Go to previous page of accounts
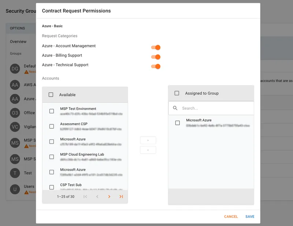 pos(97,197)
